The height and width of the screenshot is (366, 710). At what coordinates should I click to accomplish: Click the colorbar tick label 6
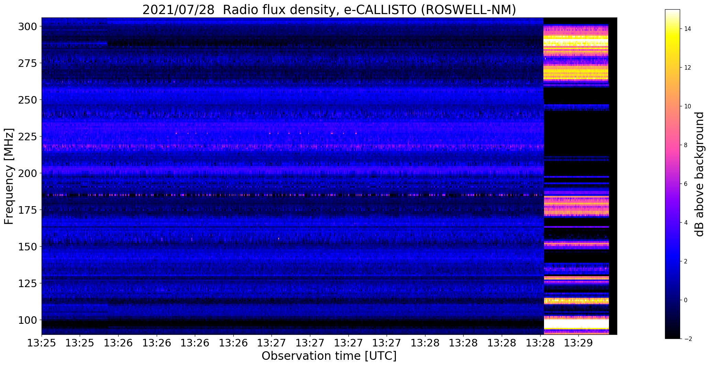[686, 184]
